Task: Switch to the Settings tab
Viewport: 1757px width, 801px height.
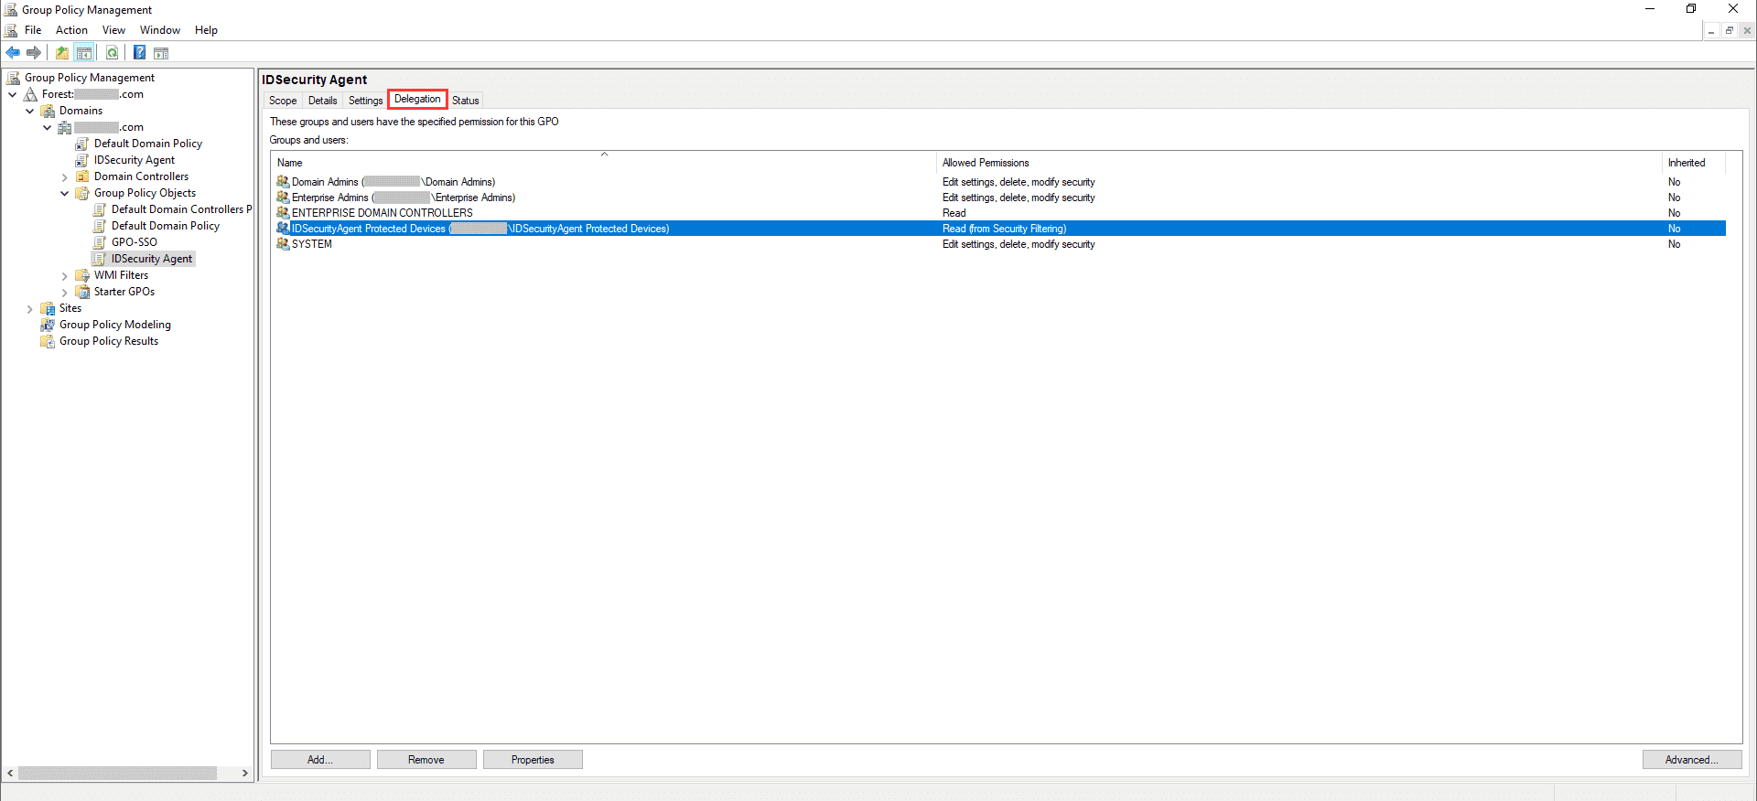Action: (365, 101)
